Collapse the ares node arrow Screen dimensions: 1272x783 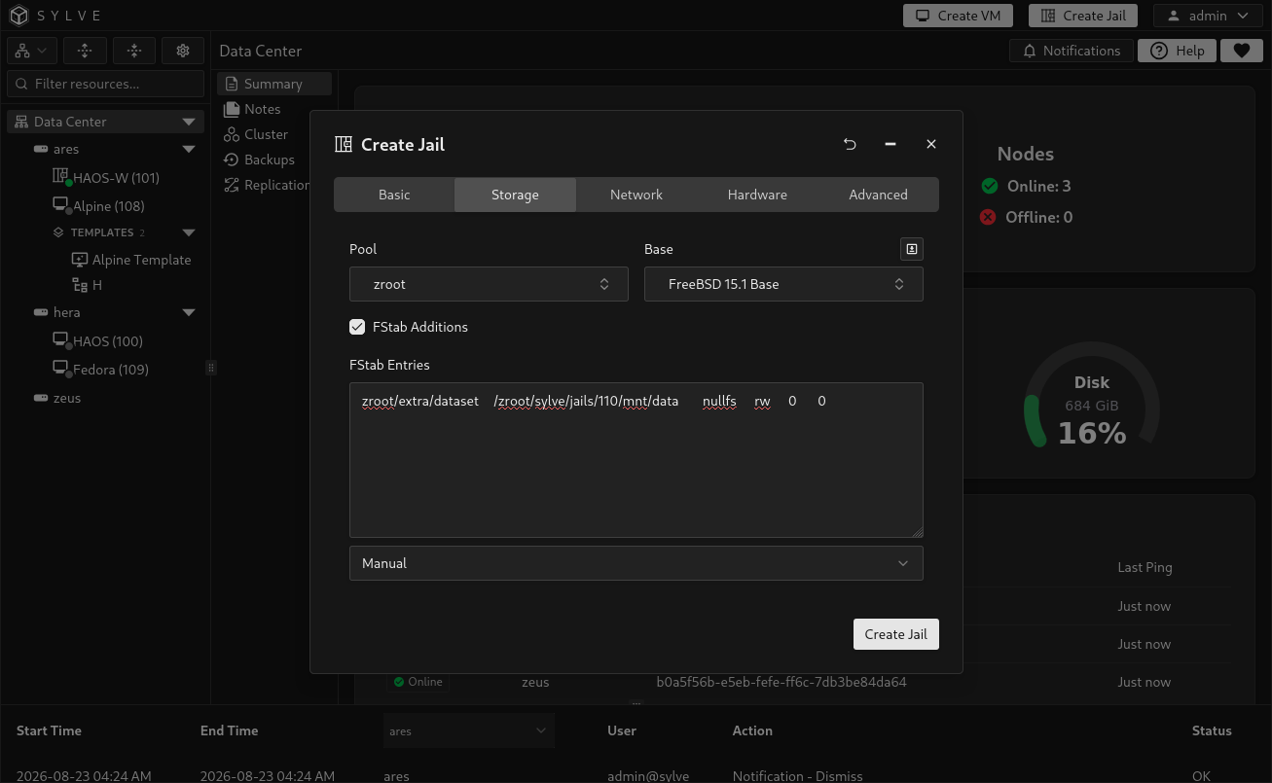189,149
